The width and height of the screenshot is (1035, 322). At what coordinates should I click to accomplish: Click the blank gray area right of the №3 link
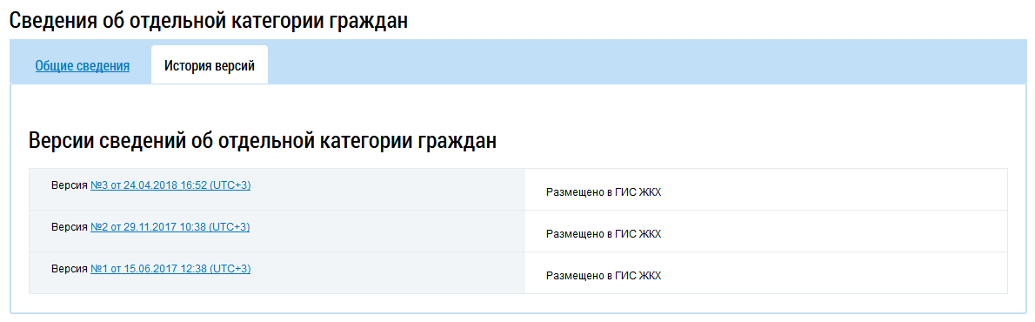click(x=387, y=190)
